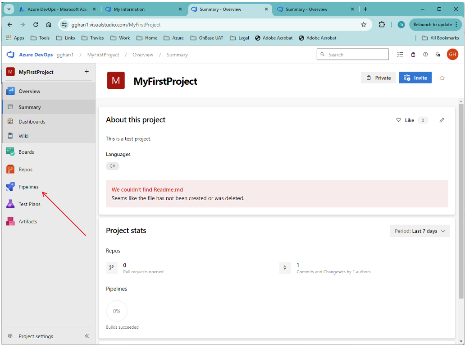Open the browser tab search dropdown arrow

pyautogui.click(x=9, y=9)
